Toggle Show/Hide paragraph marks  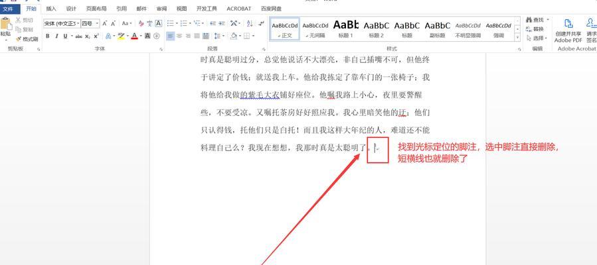(261, 24)
